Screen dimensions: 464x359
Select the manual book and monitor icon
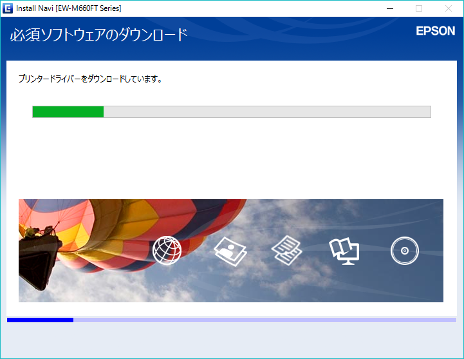[344, 250]
